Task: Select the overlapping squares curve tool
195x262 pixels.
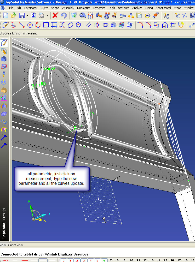Action: (x=157, y=25)
